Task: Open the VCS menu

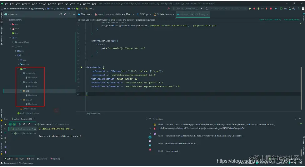Action: point(79,3)
